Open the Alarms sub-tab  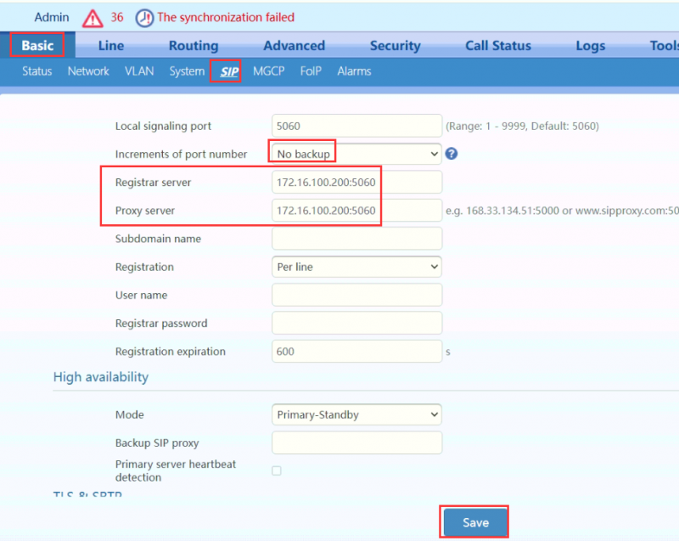[x=354, y=71]
